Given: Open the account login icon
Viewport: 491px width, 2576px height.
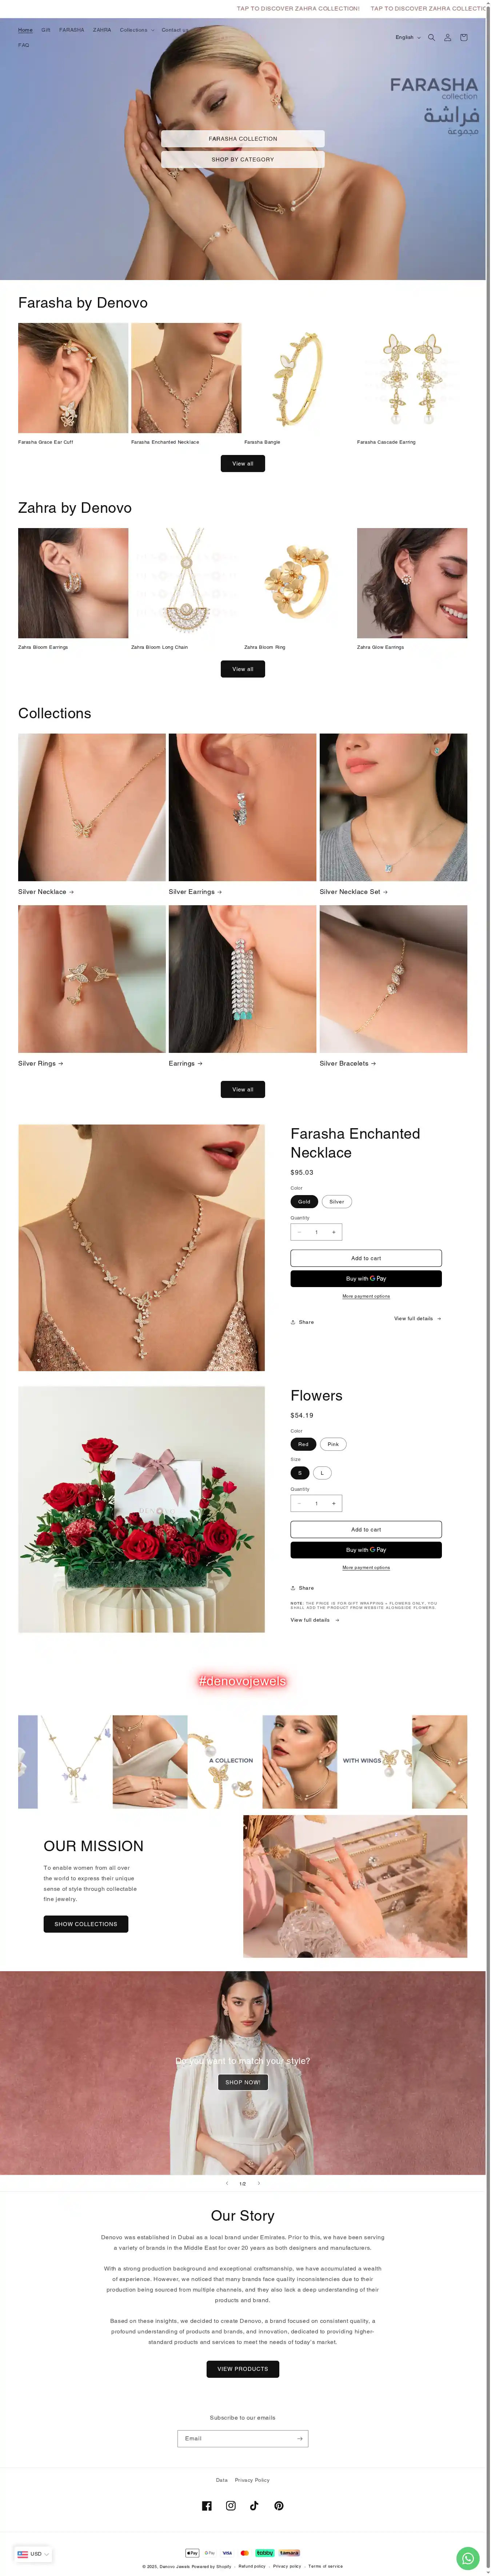Looking at the screenshot, I should [x=447, y=37].
